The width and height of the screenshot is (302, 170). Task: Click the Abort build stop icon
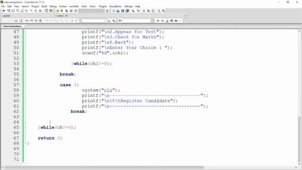(75, 11)
